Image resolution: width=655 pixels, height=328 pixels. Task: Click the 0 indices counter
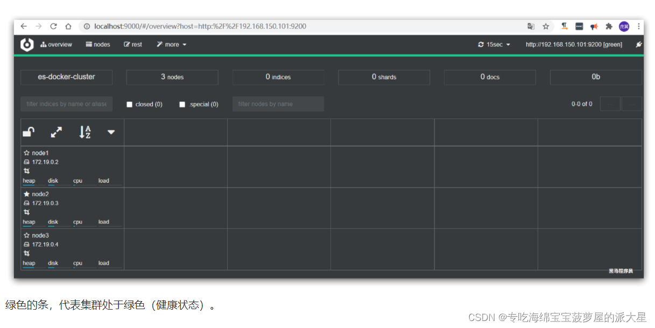click(x=278, y=77)
